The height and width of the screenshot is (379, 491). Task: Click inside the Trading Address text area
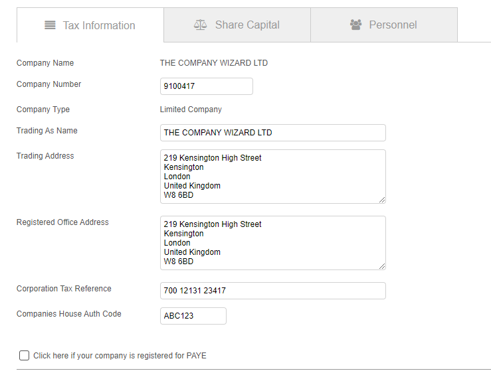[x=272, y=177]
